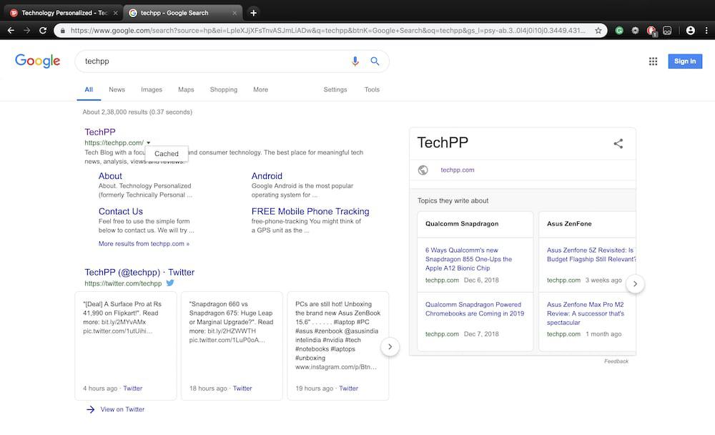The image size is (715, 435).
Task: Click the padlock site info icon
Action: [x=62, y=31]
